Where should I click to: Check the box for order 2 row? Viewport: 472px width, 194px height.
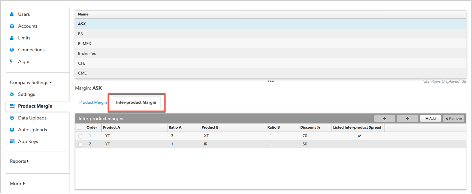click(80, 145)
